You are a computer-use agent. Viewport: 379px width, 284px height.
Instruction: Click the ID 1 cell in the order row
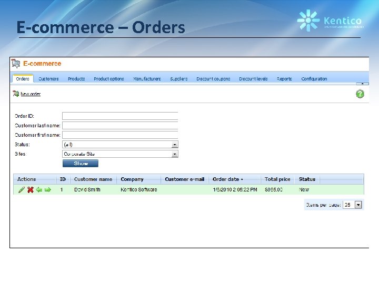(62, 190)
